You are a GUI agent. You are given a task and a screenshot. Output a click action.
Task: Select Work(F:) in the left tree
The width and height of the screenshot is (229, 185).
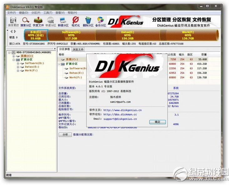point(31,71)
